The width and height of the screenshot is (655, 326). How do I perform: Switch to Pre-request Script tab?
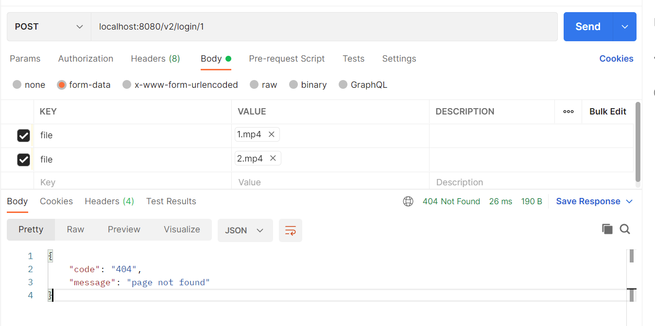click(x=287, y=59)
